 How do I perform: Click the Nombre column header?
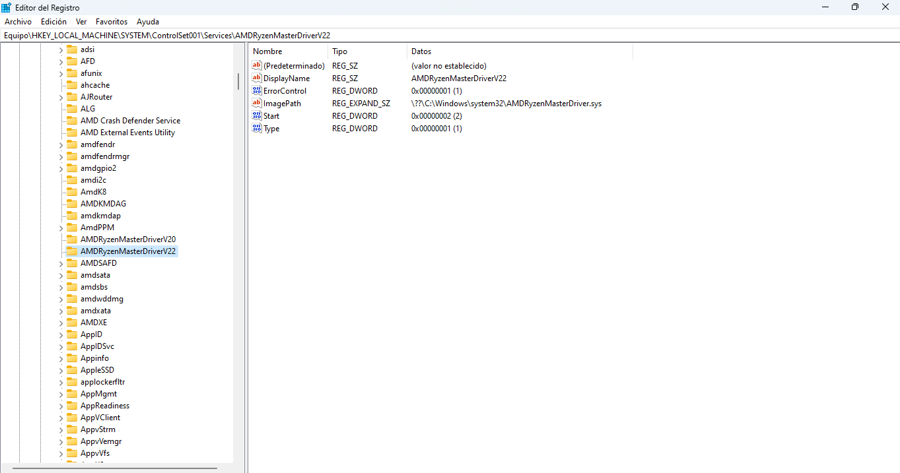coord(288,51)
